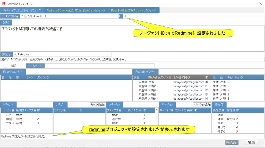
Task: Select the 急いで priority row
Action: click(x=238, y=127)
